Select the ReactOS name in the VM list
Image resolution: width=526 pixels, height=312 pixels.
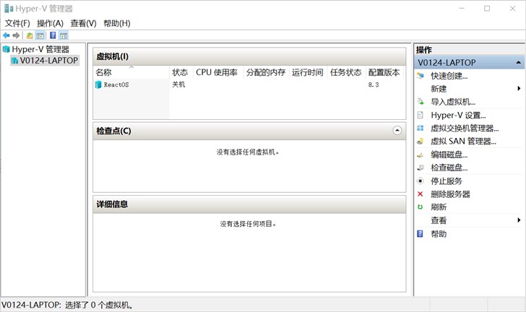tap(116, 84)
